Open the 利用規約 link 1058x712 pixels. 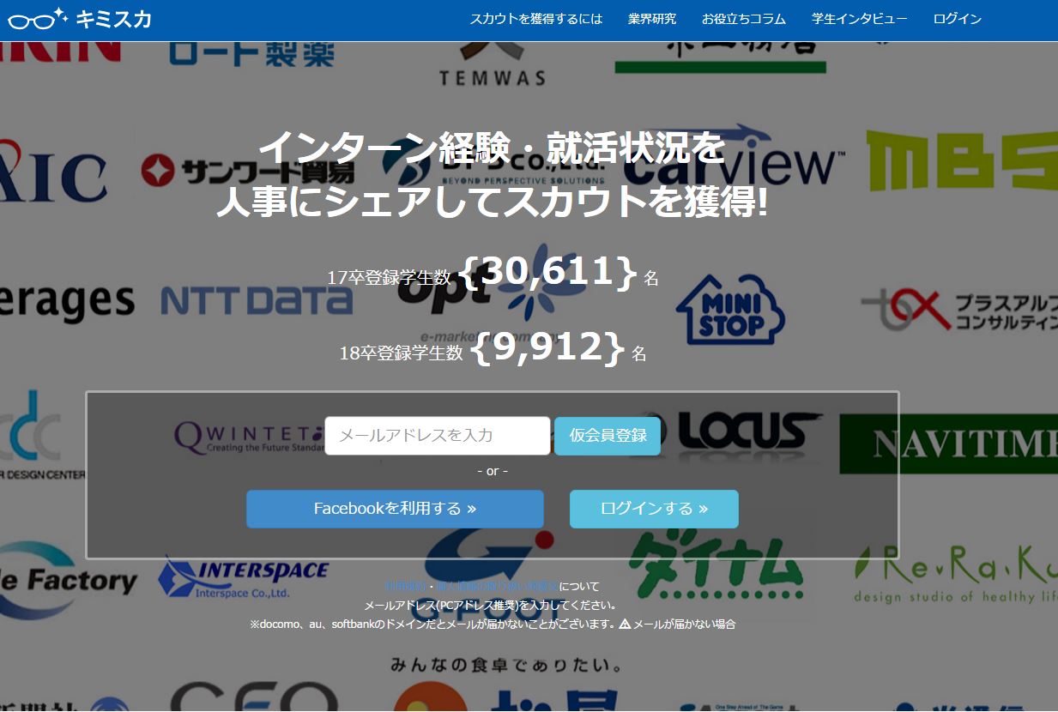click(x=407, y=587)
